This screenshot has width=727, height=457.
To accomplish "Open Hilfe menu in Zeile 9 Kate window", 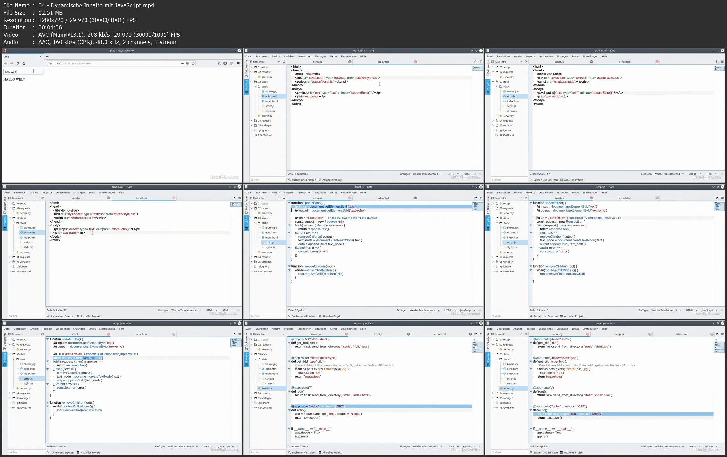I will pos(121,192).
